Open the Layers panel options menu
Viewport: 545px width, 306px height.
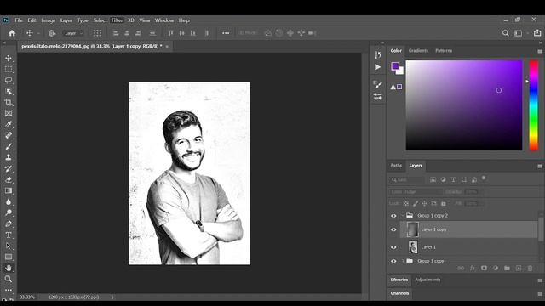(x=540, y=167)
